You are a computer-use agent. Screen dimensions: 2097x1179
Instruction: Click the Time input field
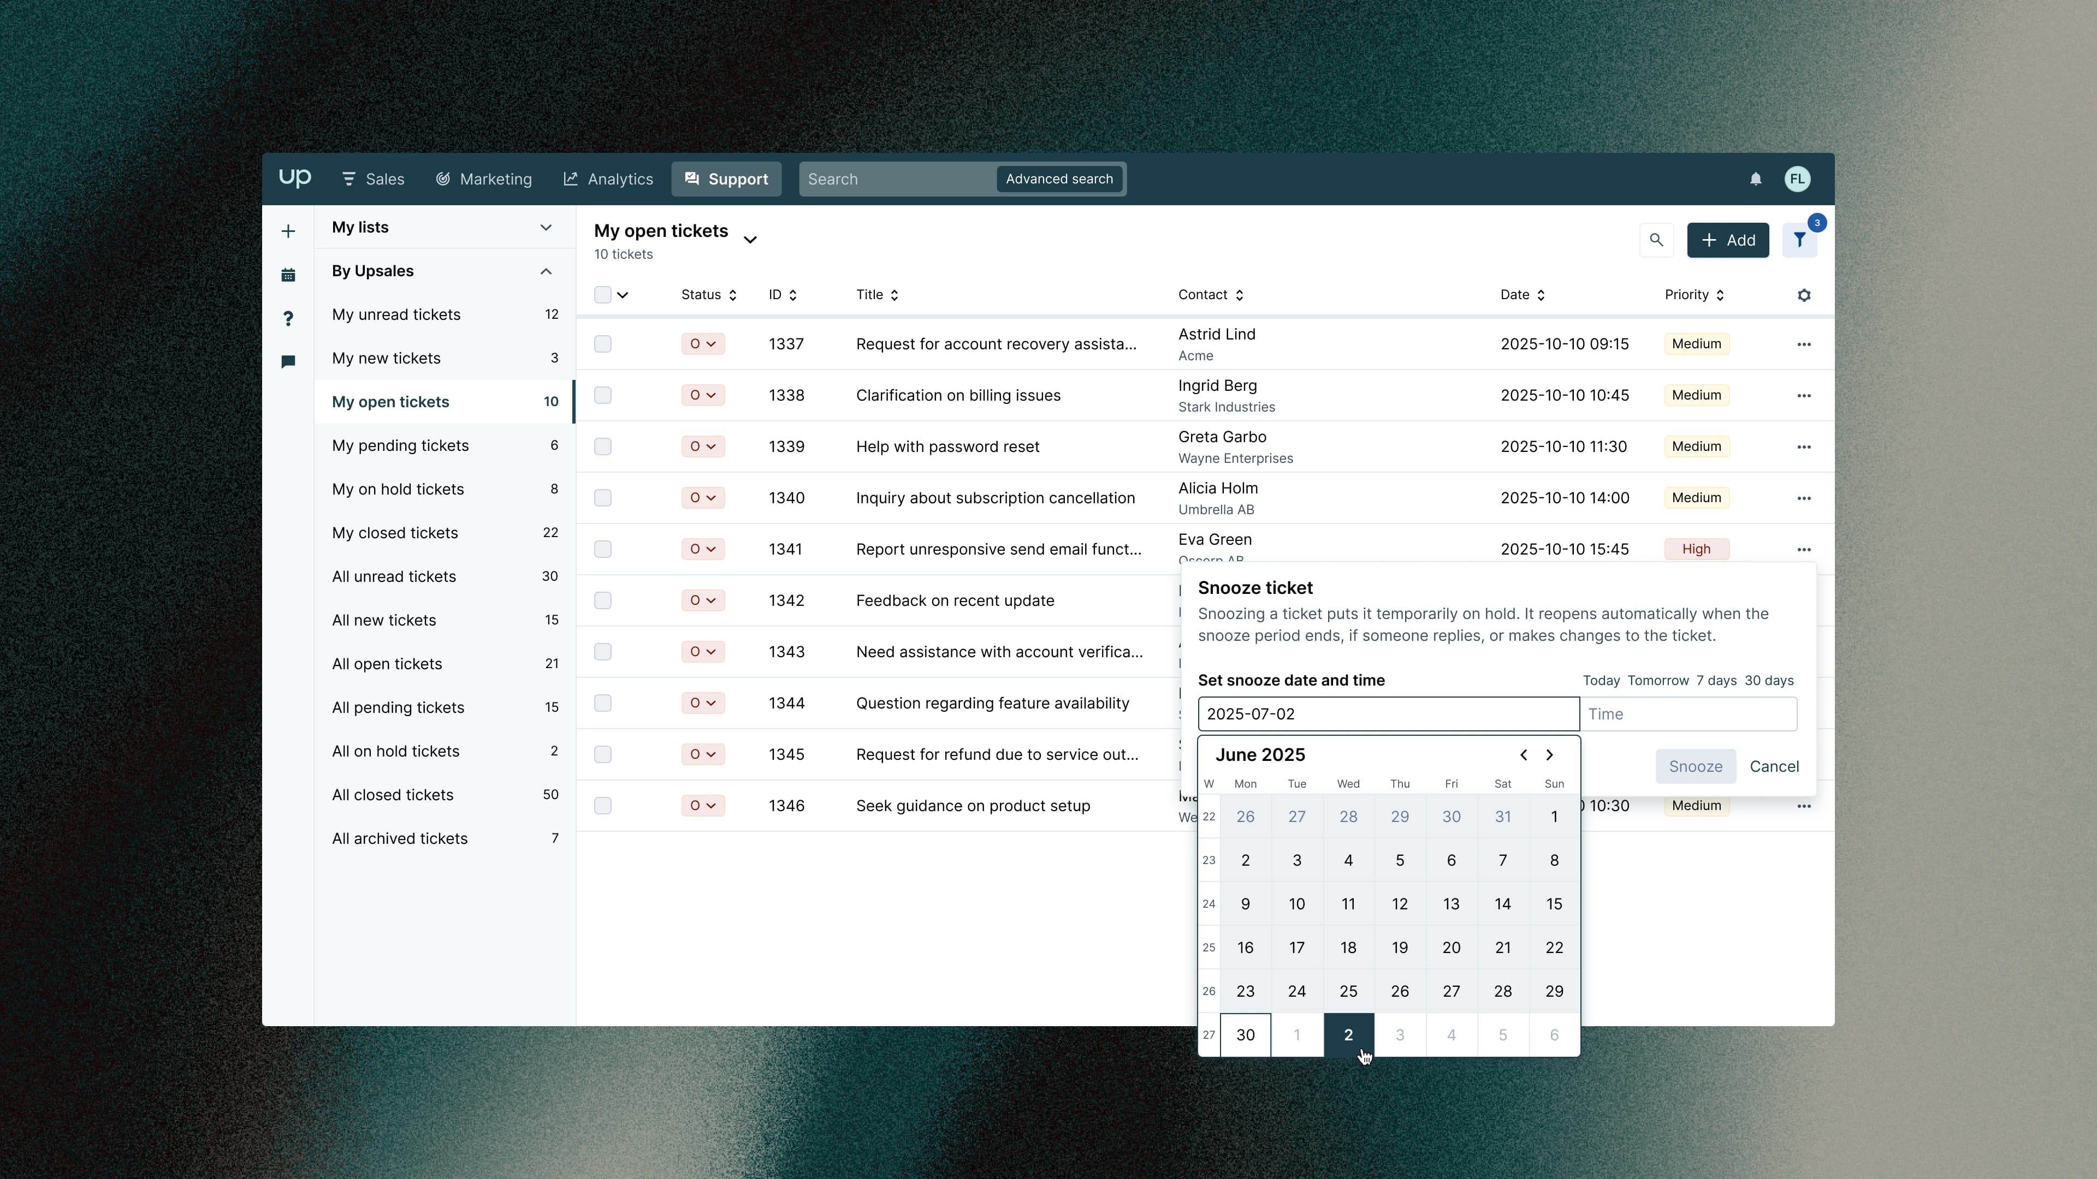coord(1687,714)
